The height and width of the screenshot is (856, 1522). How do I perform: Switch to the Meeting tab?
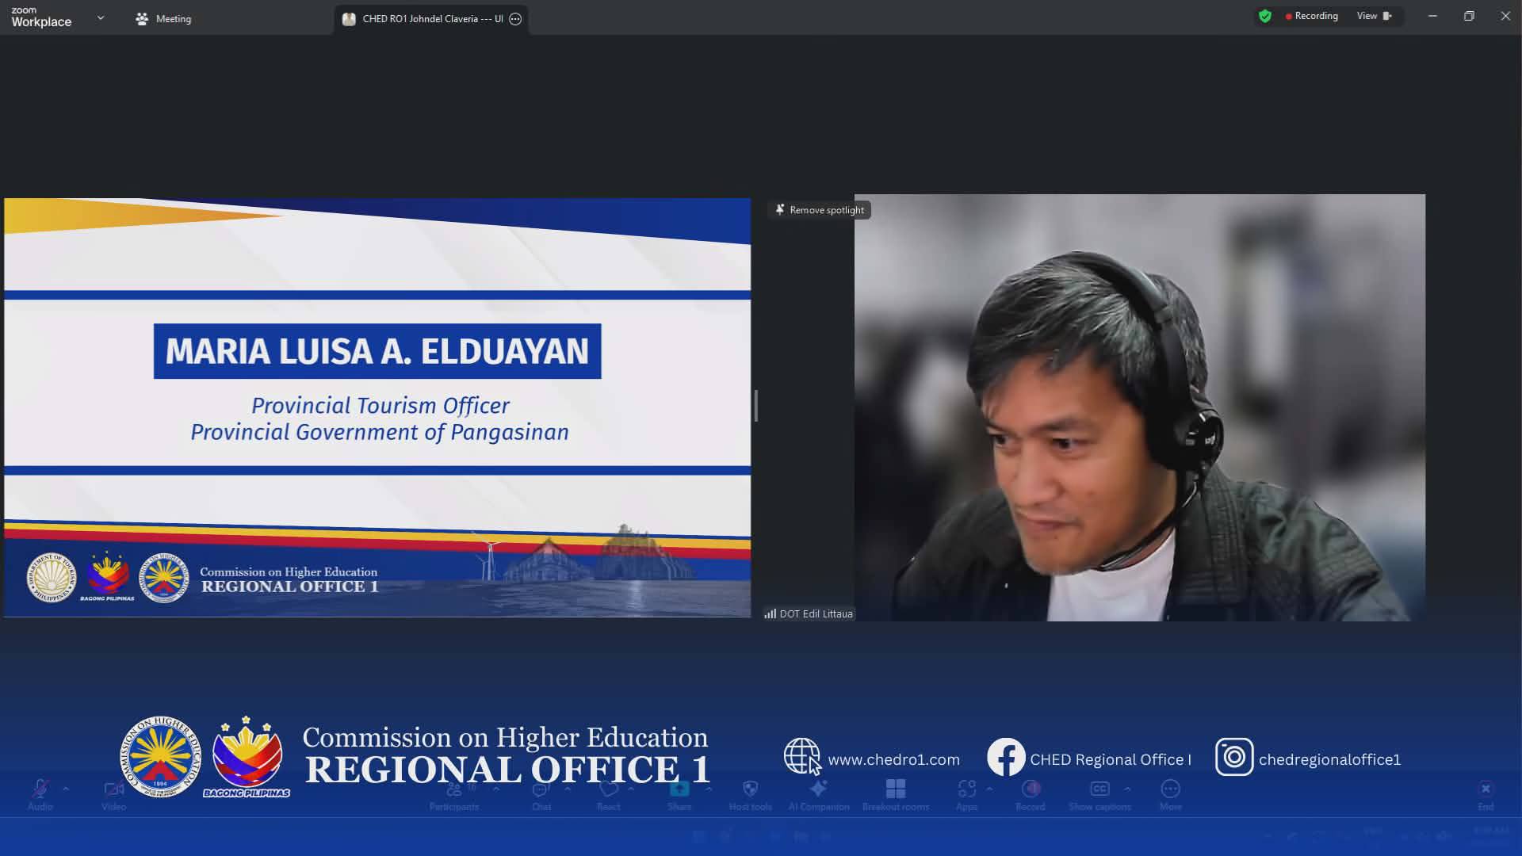point(164,18)
